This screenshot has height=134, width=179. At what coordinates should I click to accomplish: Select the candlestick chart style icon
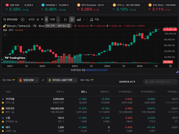pos(72,19)
